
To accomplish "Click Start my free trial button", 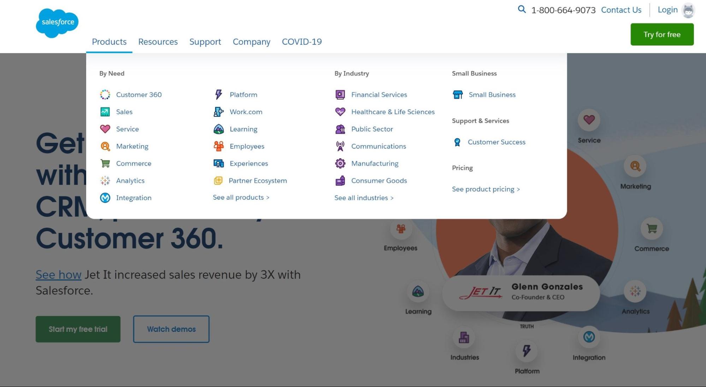I will [78, 329].
